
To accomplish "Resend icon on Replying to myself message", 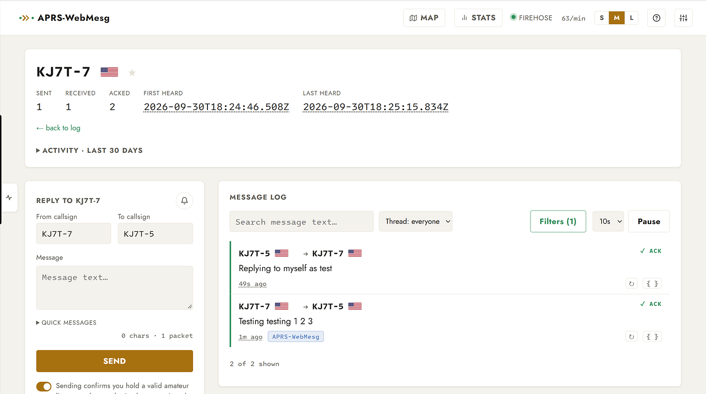I will (x=631, y=284).
